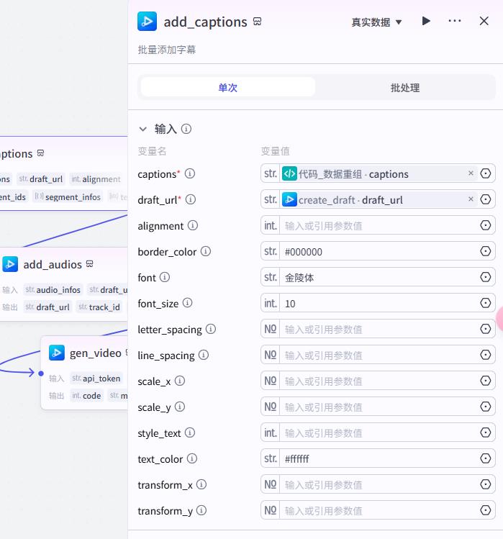Click the scale_x value input field
Screen dimensions: 503x539
point(379,381)
